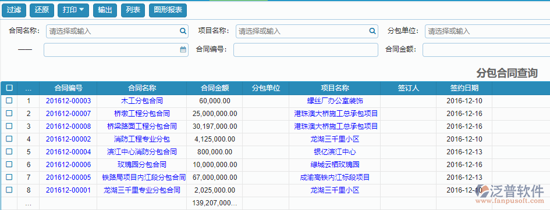
Task: Open project link 螺丝厂办公室装饰
Action: click(335, 101)
